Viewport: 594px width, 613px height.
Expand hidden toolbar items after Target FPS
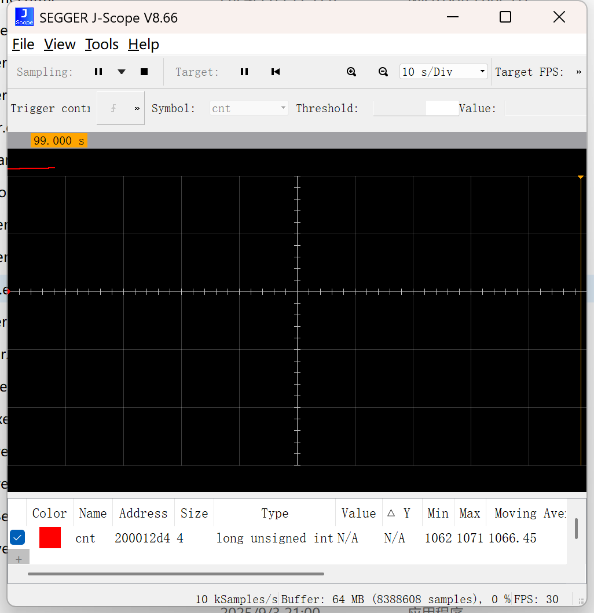coord(579,72)
